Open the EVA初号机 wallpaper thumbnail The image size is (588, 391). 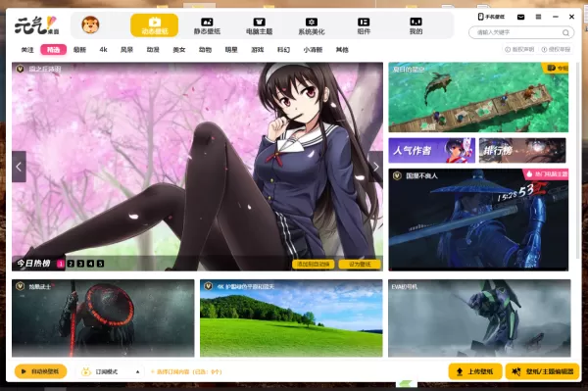click(479, 318)
